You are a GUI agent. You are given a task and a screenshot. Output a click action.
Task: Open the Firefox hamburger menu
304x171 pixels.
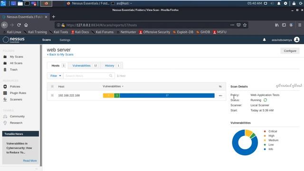click(x=300, y=25)
